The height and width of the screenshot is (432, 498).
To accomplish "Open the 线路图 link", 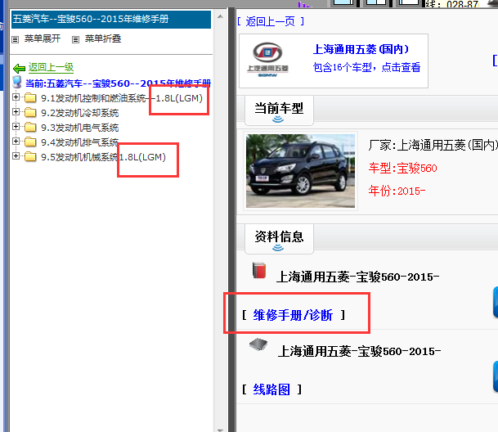I will coord(271,389).
